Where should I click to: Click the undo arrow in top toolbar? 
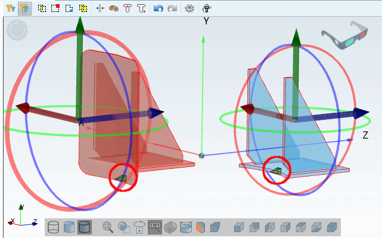pyautogui.click(x=159, y=8)
